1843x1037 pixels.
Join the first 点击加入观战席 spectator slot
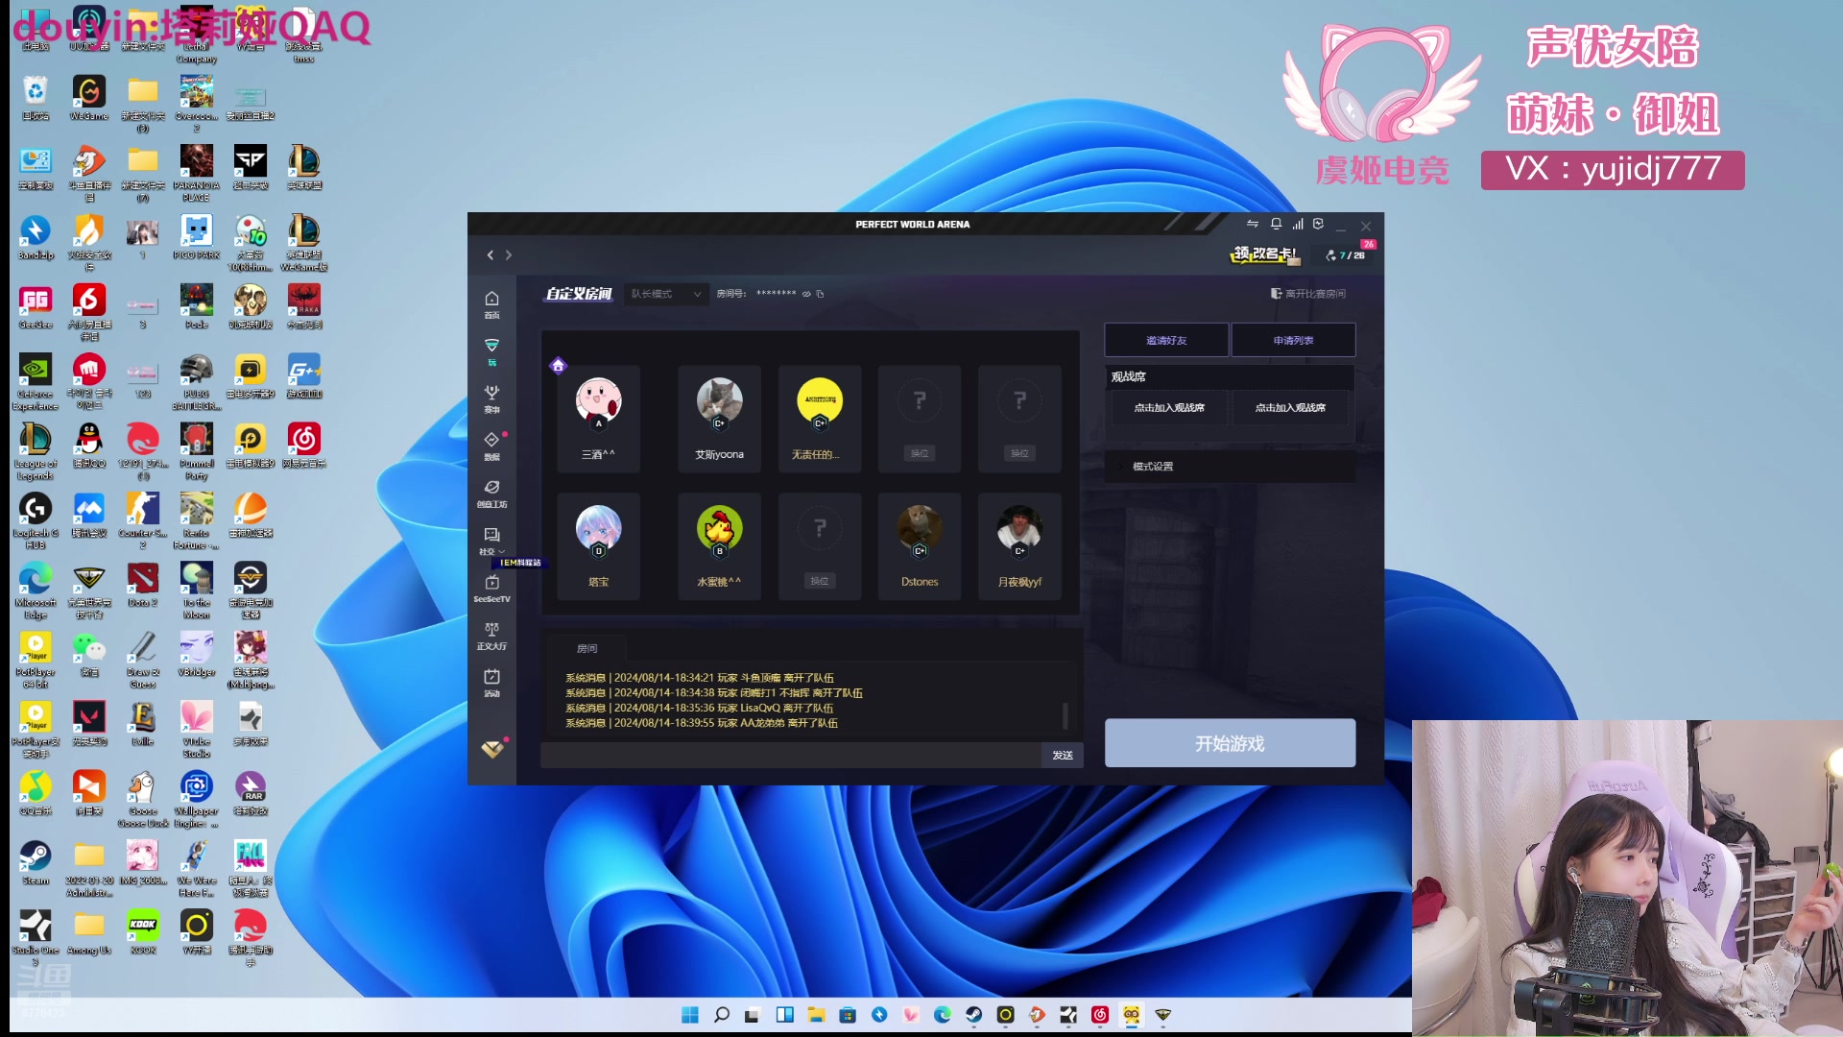coord(1168,408)
